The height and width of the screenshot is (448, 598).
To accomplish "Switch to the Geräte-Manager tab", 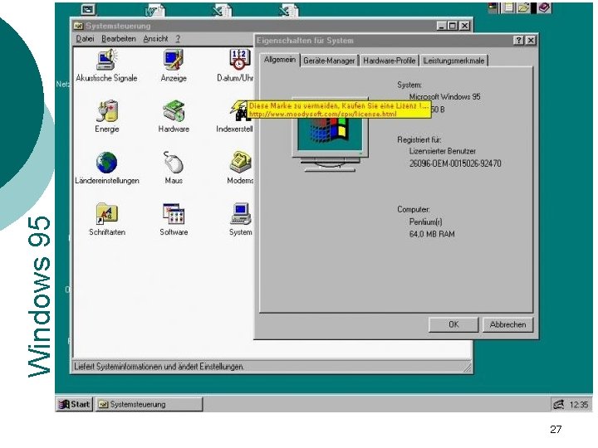I will 329,61.
